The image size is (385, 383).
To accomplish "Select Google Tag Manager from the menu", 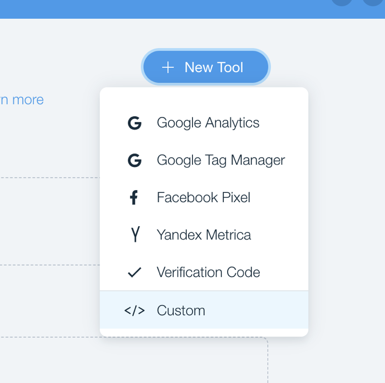I will pos(220,160).
